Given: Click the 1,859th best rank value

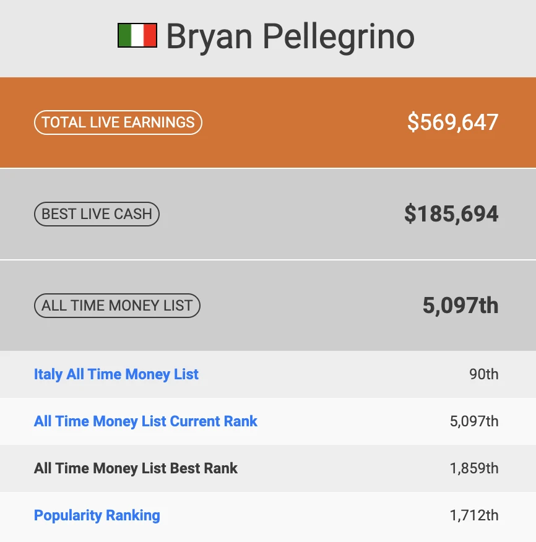Looking at the screenshot, I should point(473,468).
